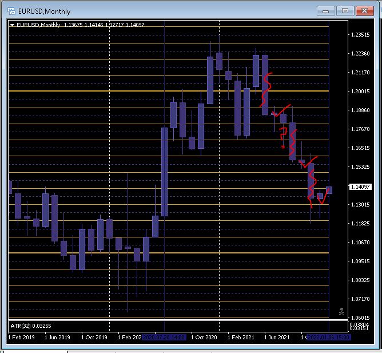Minimize the EURUSD chart window
382x353 pixels.
point(326,11)
